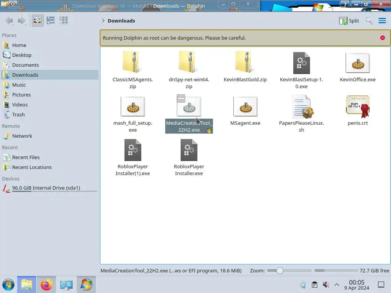Viewport: 391px width, 293px height.
Task: Open Recent Locations
Action: point(50,167)
